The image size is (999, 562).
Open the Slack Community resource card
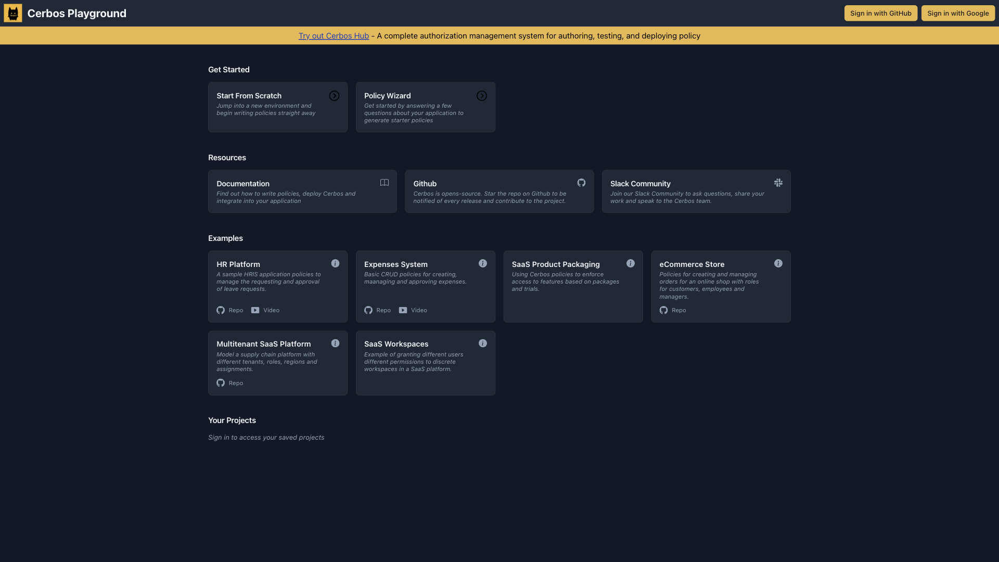696,191
